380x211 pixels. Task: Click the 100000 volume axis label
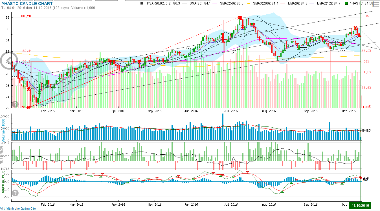pyautogui.click(x=5, y=116)
